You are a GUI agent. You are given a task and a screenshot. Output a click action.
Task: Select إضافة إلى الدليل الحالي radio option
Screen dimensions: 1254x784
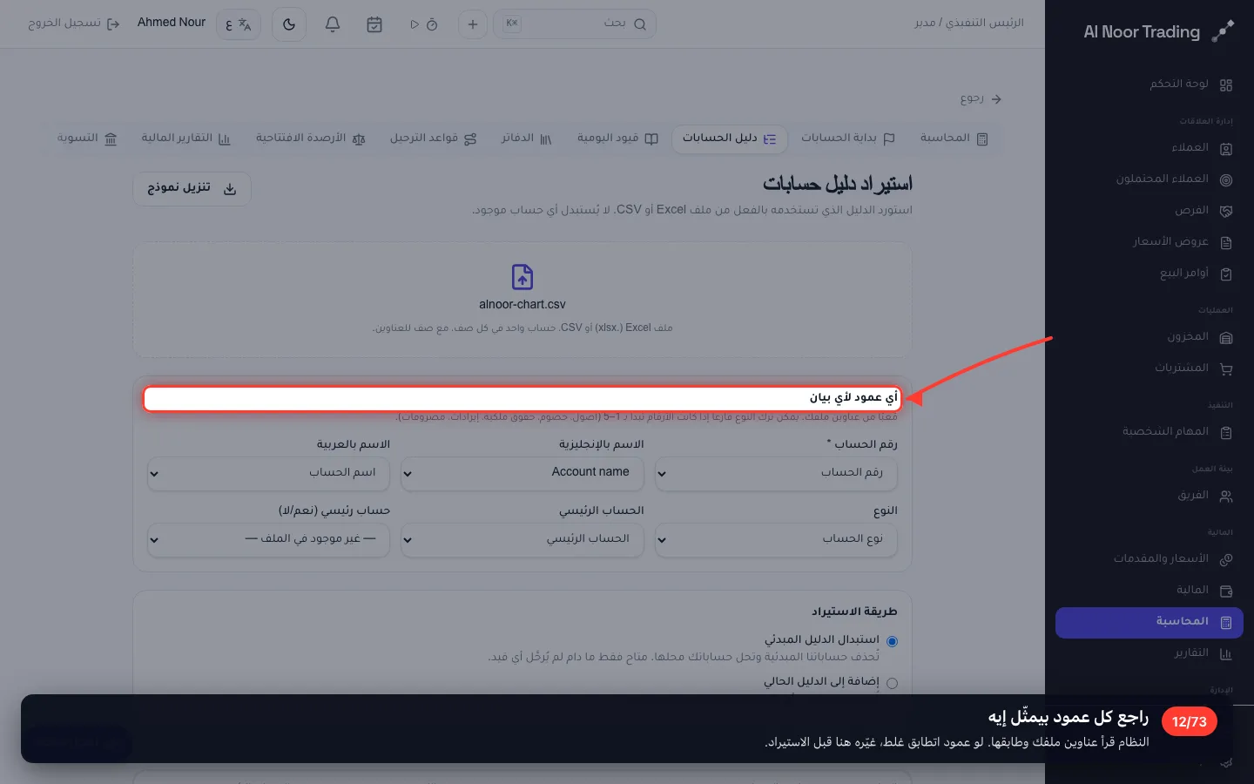point(892,683)
